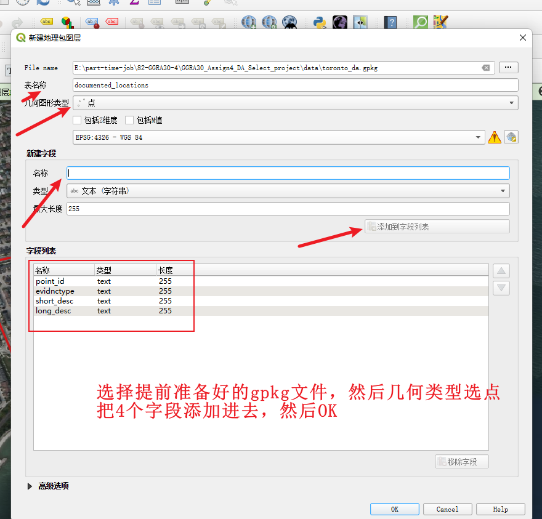Move selected field down with arrow button
542x519 pixels.
pyautogui.click(x=501, y=288)
